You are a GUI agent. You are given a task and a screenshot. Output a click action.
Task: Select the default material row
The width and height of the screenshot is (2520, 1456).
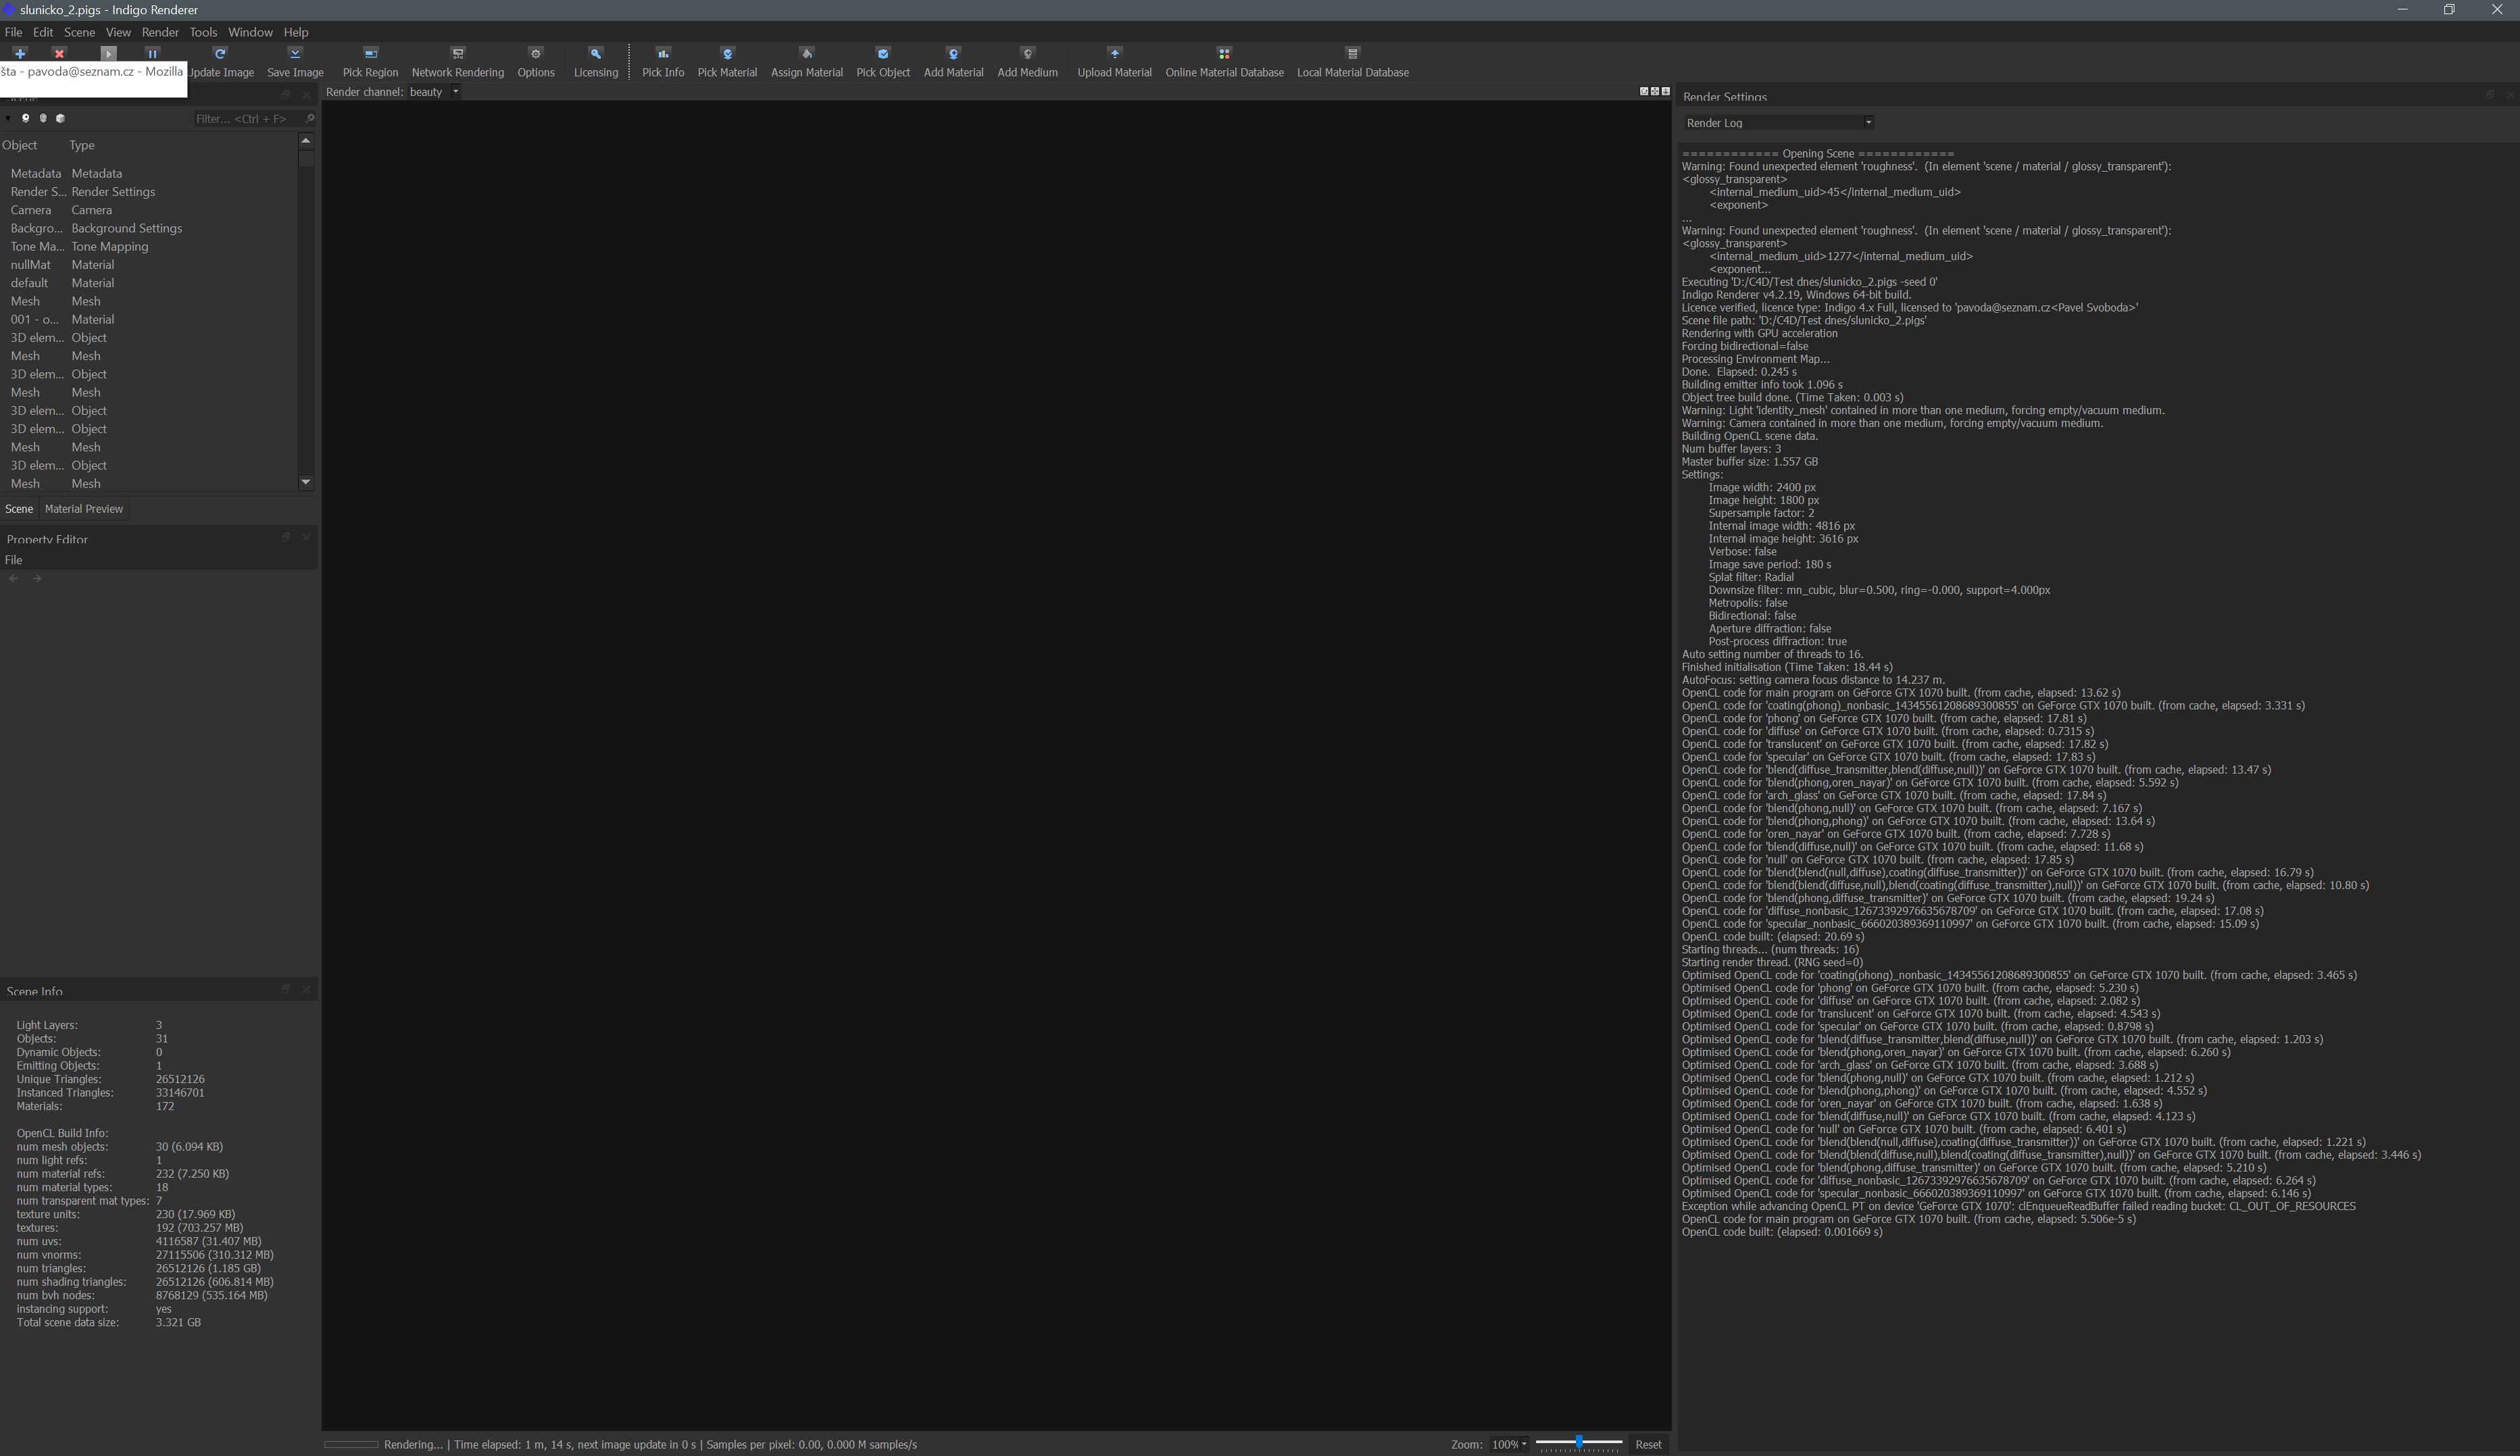[150, 283]
